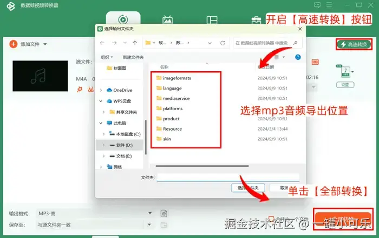Open recent locations chevron in dialog
Viewport: 379px width, 238px height.
click(125, 43)
